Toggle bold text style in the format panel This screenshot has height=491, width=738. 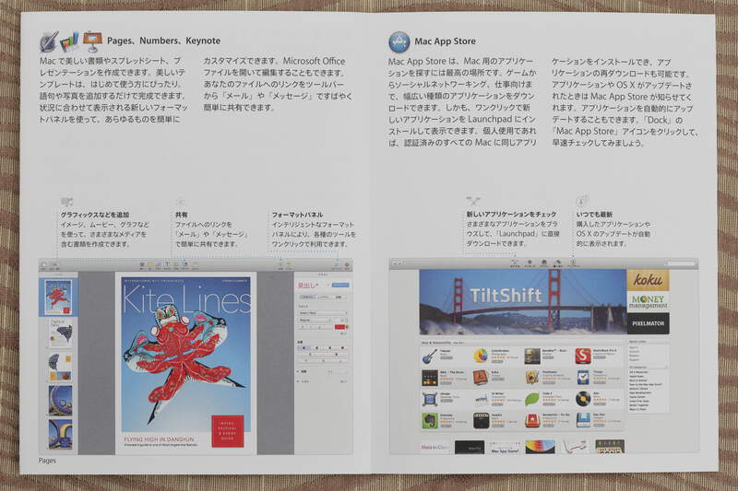point(301,327)
